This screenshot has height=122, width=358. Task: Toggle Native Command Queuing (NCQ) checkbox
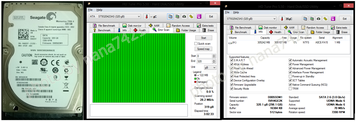coord(290,85)
